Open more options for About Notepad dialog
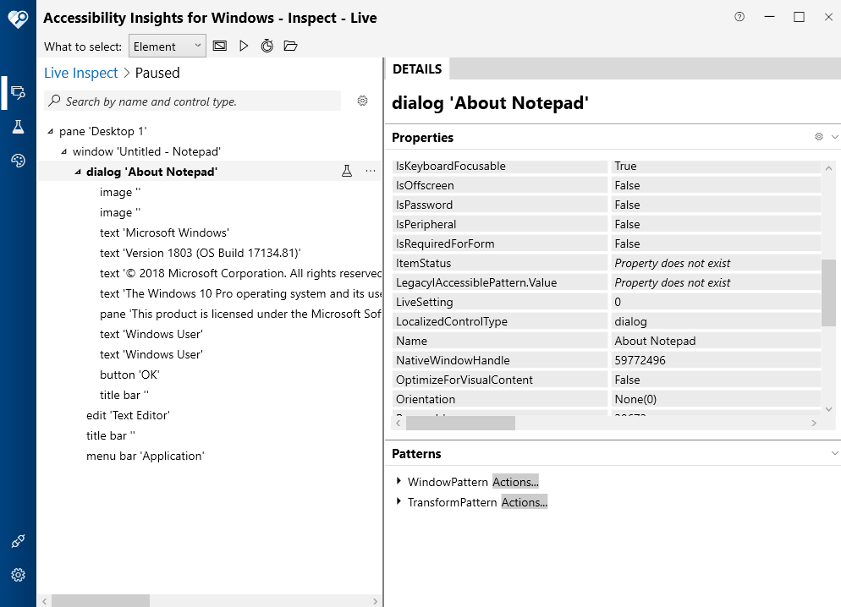This screenshot has width=841, height=607. click(x=370, y=172)
